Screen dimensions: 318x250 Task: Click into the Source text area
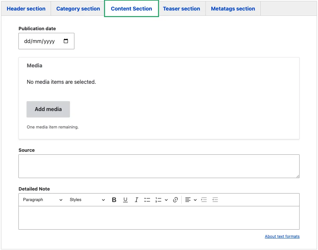pos(159,166)
